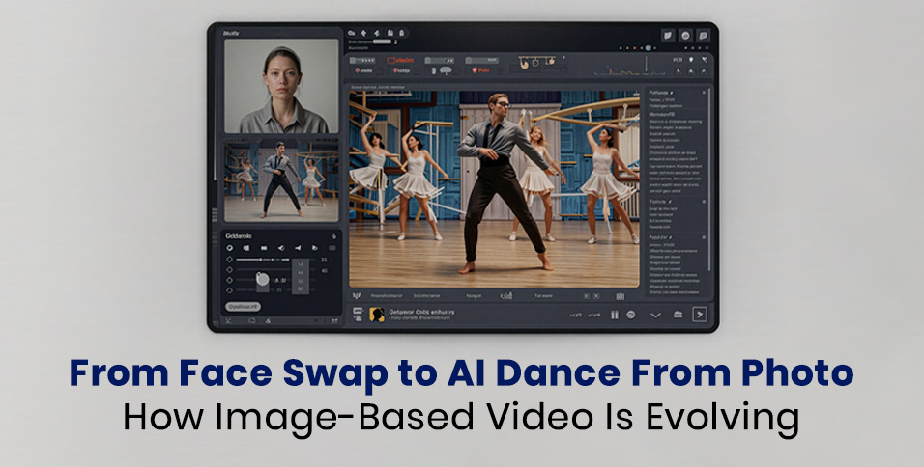The height and width of the screenshot is (467, 924).
Task: Click the red 'Pom' pin button
Action: click(x=481, y=70)
